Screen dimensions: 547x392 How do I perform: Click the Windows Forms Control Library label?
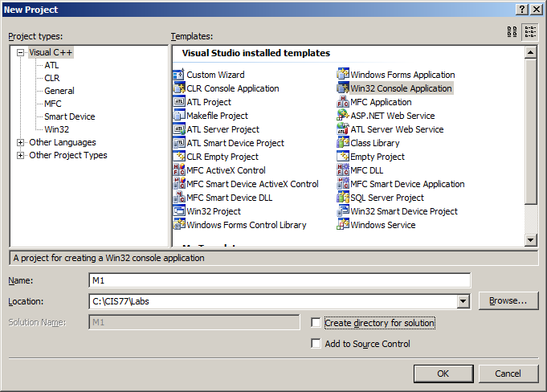(x=247, y=225)
